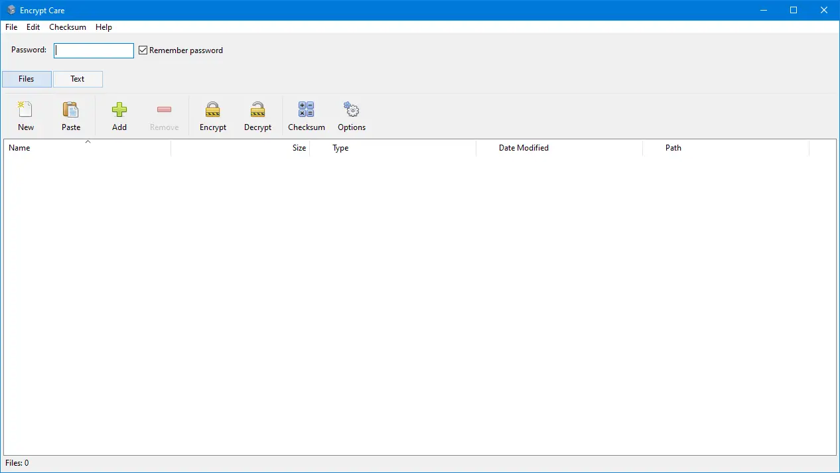This screenshot has height=473, width=840.
Task: Open the Help menu
Action: pos(104,27)
